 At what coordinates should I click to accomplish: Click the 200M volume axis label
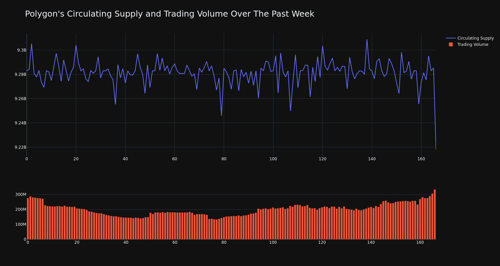click(x=20, y=209)
